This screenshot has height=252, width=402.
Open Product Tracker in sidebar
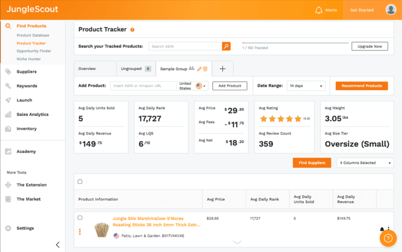click(x=31, y=43)
